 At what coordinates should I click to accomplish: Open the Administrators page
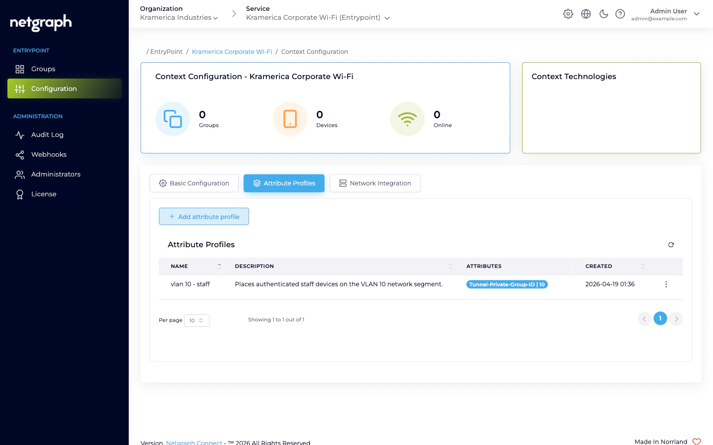64,174
